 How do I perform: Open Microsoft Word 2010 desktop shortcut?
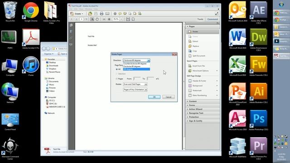[237, 39]
